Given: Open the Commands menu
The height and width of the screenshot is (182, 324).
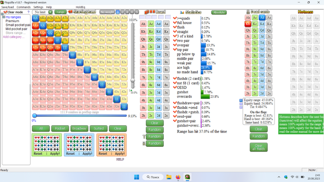Looking at the screenshot, I should [x=23, y=7].
